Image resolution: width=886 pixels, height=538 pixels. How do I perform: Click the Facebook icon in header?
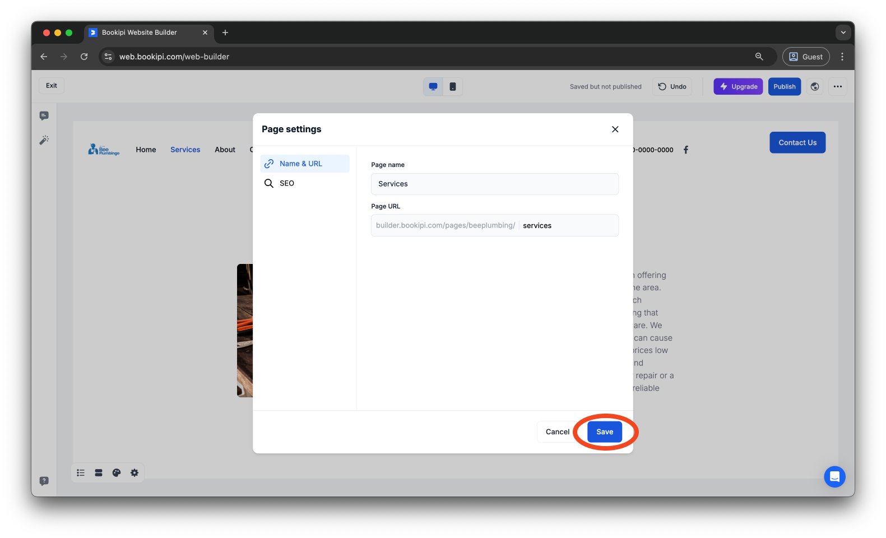click(x=686, y=150)
